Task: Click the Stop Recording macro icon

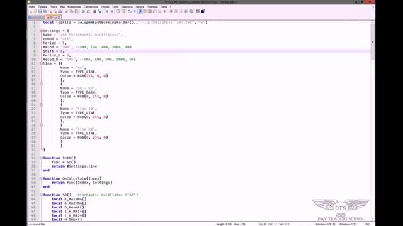Action: pyautogui.click(x=176, y=11)
